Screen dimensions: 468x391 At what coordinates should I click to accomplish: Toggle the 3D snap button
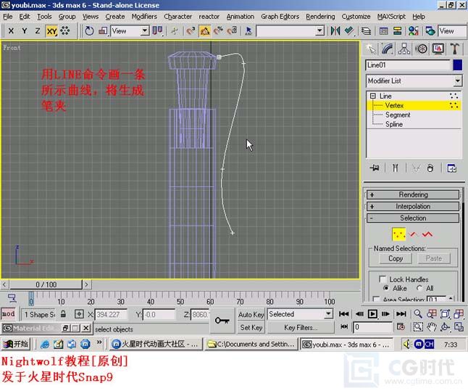click(191, 30)
